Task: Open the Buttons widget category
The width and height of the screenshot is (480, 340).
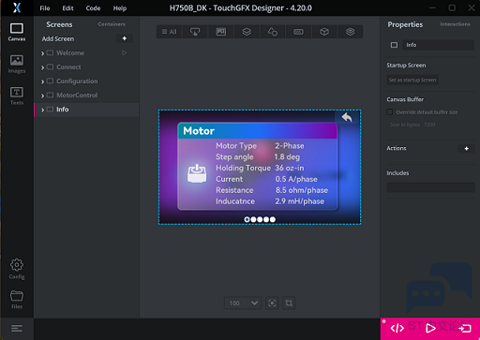Action: tap(195, 32)
